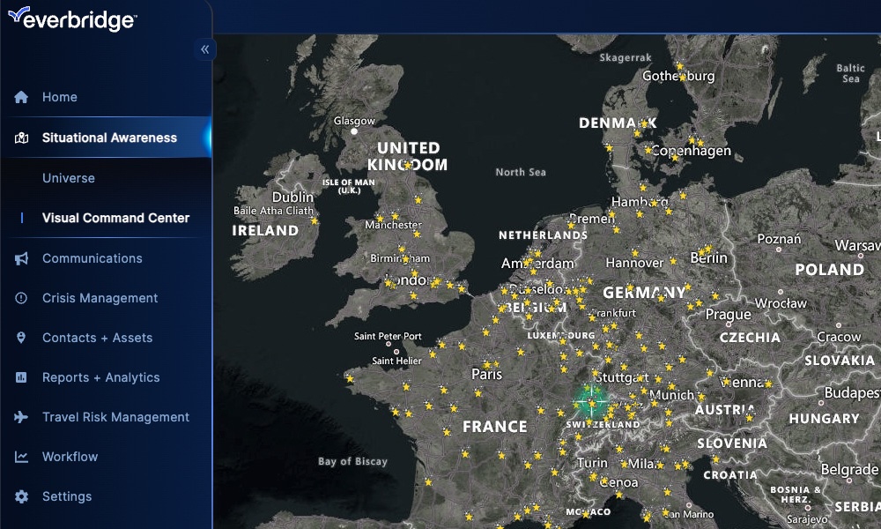Screen dimensions: 881x529
Task: Click the Reports + Analytics chart icon
Action: point(21,377)
